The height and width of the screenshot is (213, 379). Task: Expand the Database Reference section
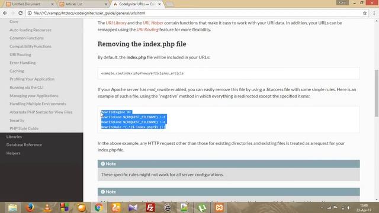(24, 144)
